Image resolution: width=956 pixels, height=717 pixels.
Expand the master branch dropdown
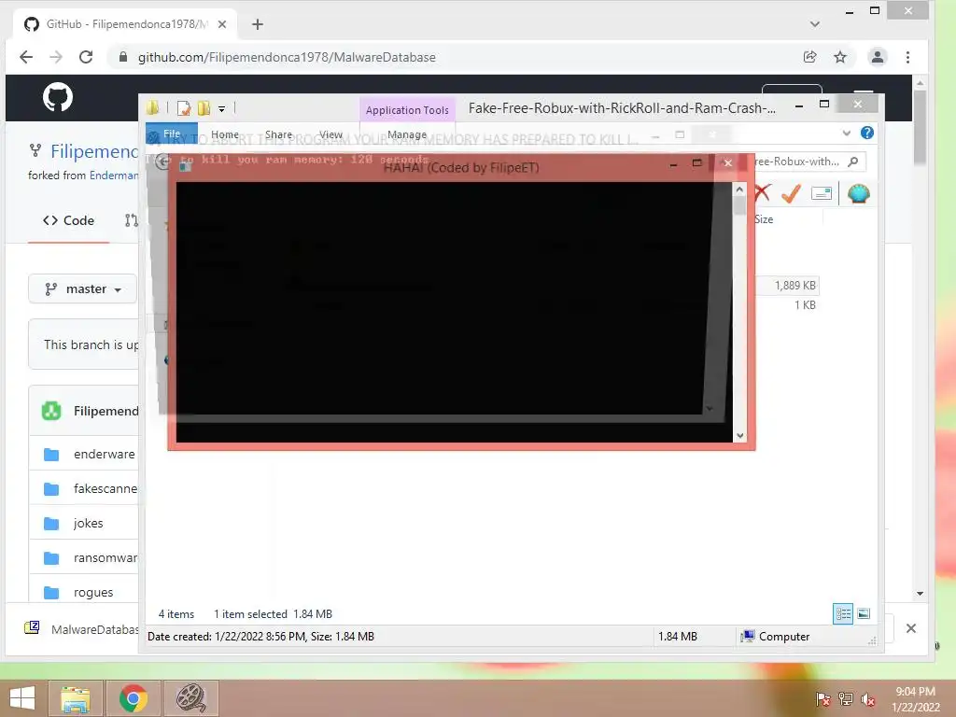pos(83,289)
